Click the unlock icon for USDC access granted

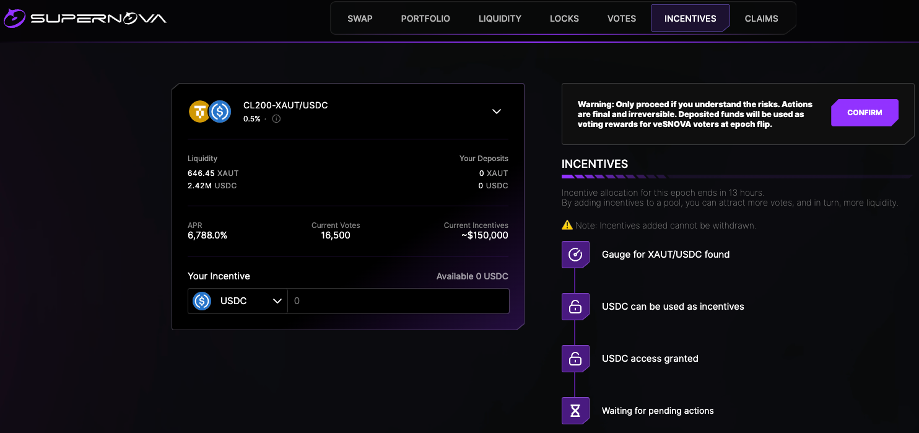tap(575, 359)
